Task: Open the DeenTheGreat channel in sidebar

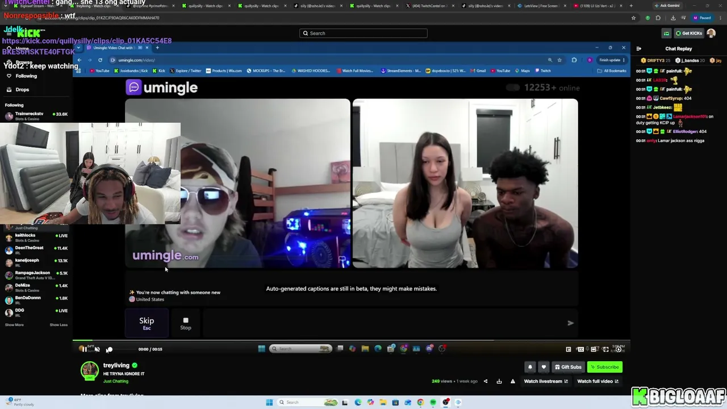Action: click(35, 250)
